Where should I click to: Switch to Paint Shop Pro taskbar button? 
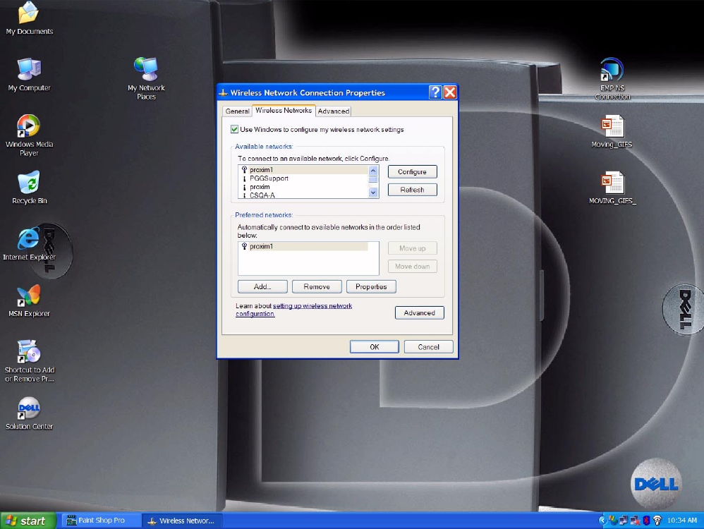[101, 521]
